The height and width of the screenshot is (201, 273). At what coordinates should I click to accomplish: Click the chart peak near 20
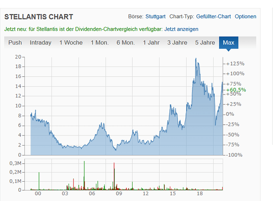coord(196,59)
